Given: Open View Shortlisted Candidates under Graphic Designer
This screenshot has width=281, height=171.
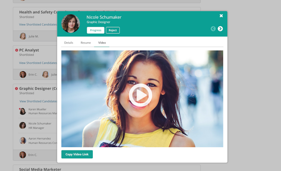Looking at the screenshot, I should (38, 101).
